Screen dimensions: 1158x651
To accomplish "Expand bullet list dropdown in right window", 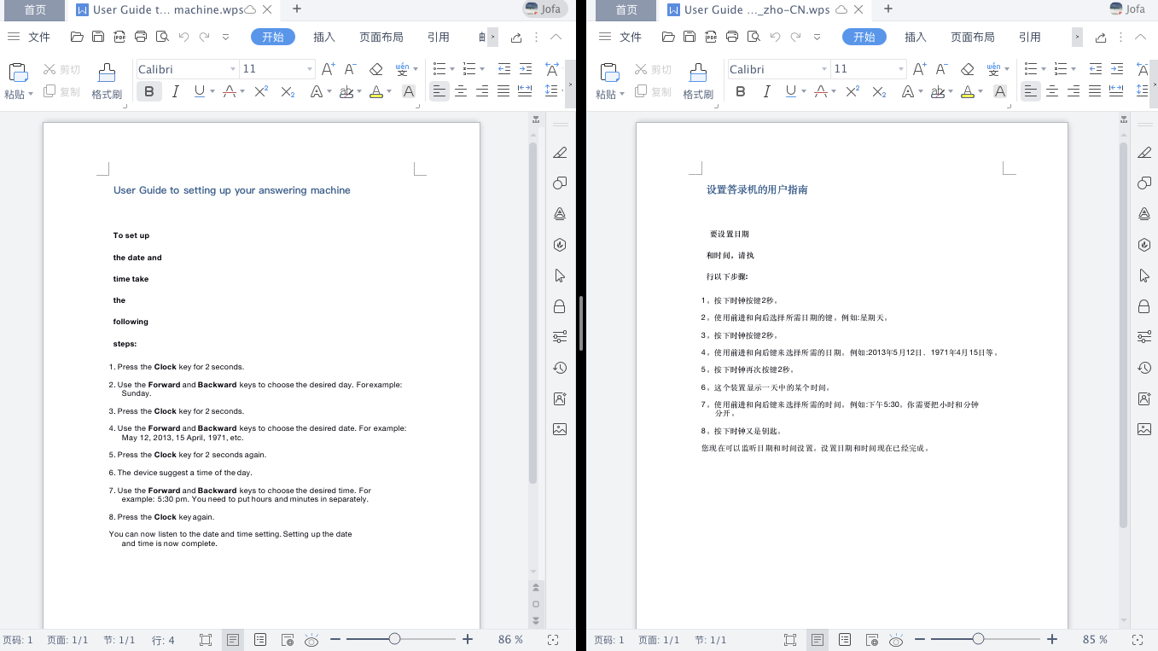I will 1045,69.
